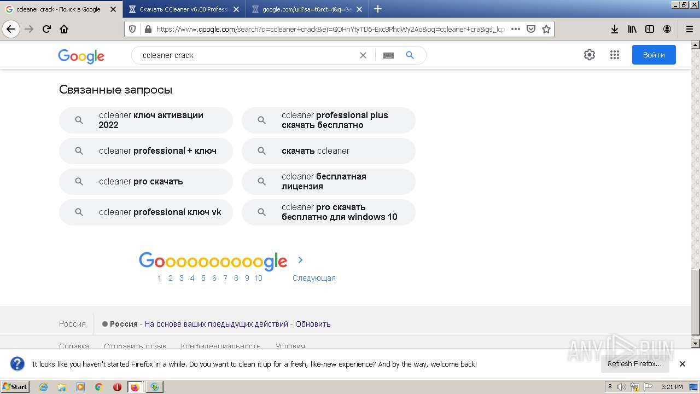Go to results page 10
700x394 pixels.
258,278
